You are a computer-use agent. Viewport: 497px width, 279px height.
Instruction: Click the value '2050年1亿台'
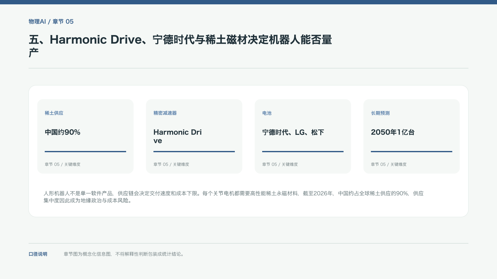[x=393, y=132]
